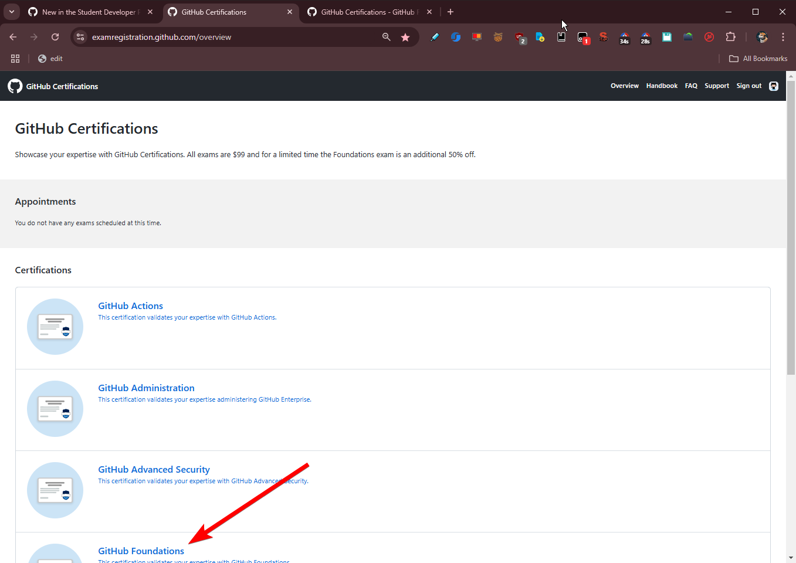This screenshot has width=796, height=563.
Task: Open the extension with red badge 1
Action: (584, 38)
